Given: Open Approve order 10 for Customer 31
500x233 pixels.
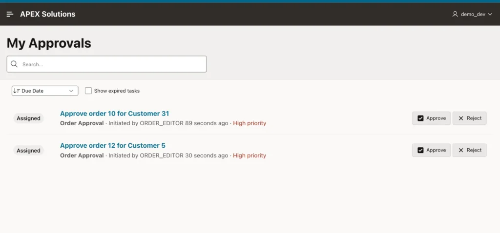Looking at the screenshot, I should click(x=114, y=113).
